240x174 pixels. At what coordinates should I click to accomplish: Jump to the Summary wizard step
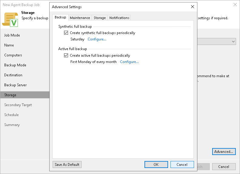[x=12, y=125]
